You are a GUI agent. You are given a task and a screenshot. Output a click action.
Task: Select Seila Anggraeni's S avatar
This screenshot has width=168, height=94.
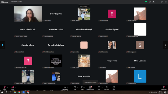(140, 45)
